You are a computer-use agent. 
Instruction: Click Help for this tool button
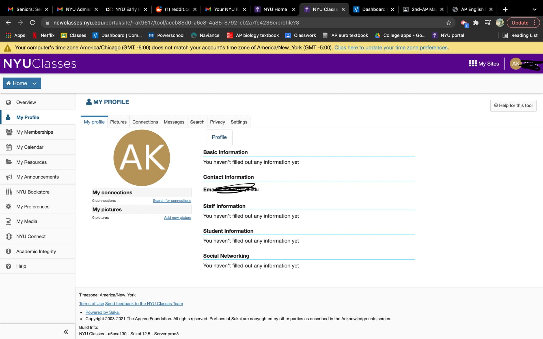(x=513, y=105)
